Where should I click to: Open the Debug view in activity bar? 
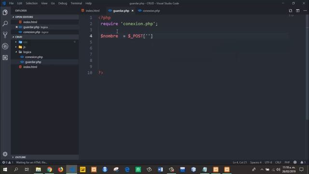point(5,46)
